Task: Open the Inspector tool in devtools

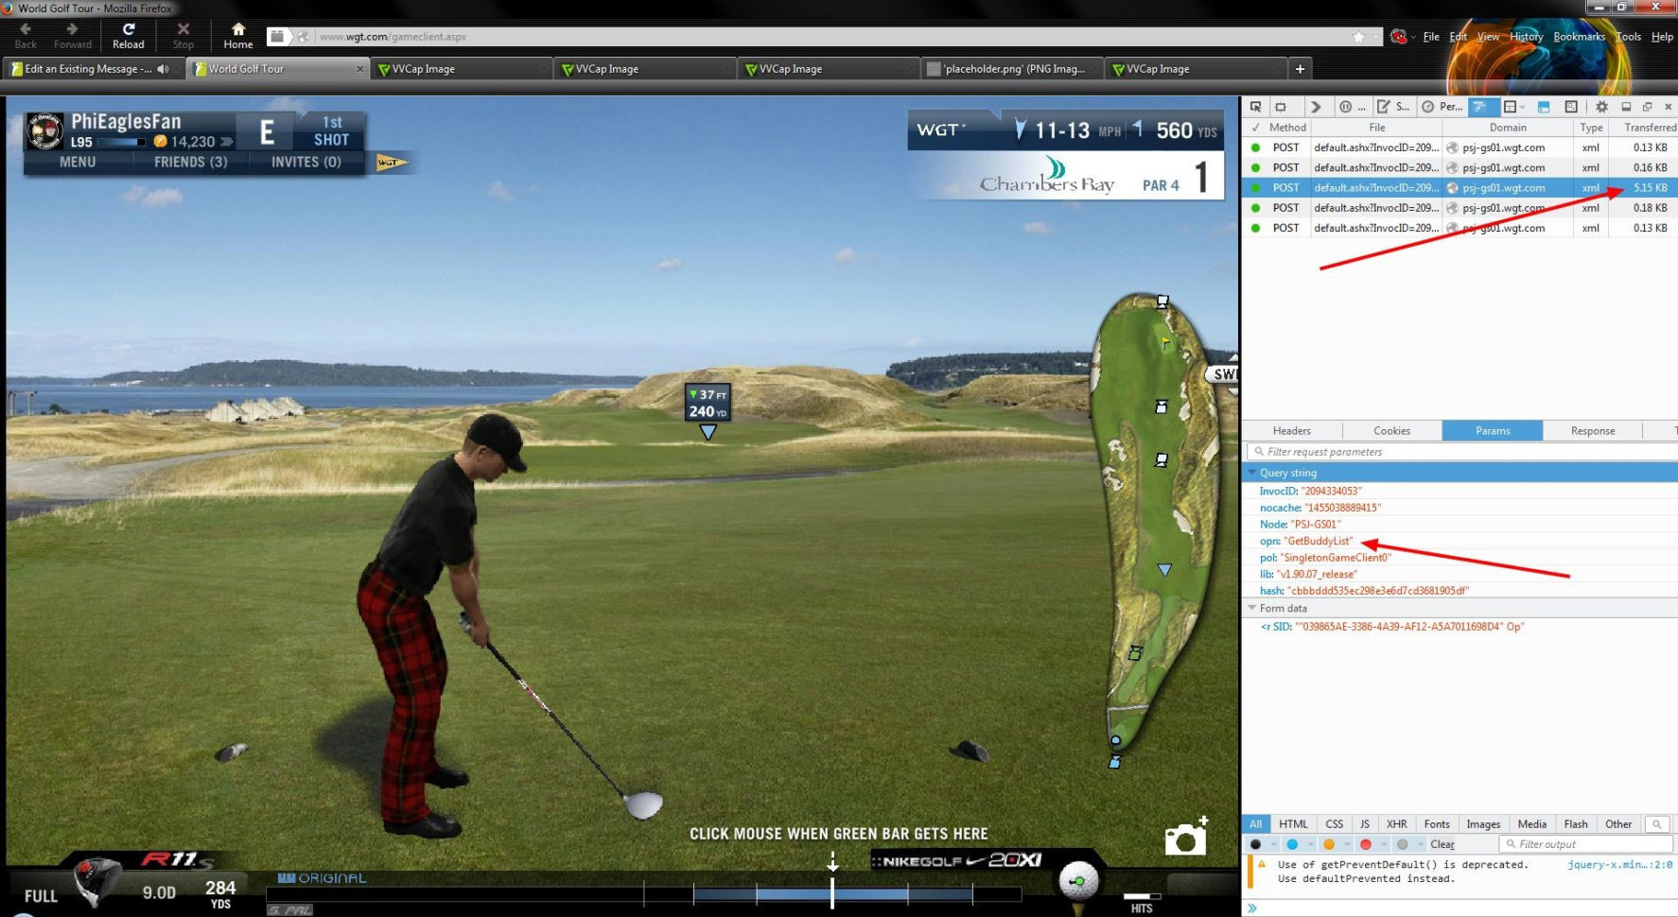Action: coord(1281,107)
